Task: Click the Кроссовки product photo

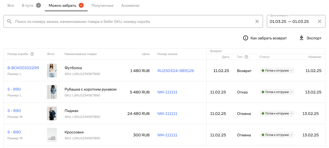Action: point(52,135)
